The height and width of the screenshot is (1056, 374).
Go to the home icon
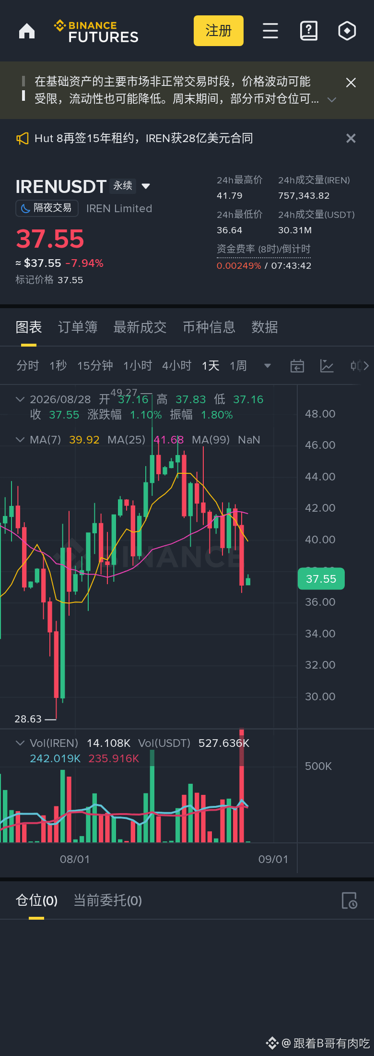click(x=27, y=31)
